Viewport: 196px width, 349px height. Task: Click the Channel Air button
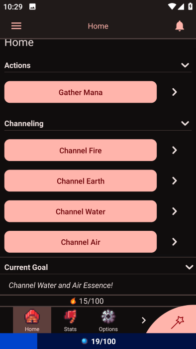[81, 242]
